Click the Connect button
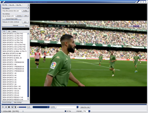Image resolution: width=148 pixels, height=113 pixels. [x=19, y=16]
